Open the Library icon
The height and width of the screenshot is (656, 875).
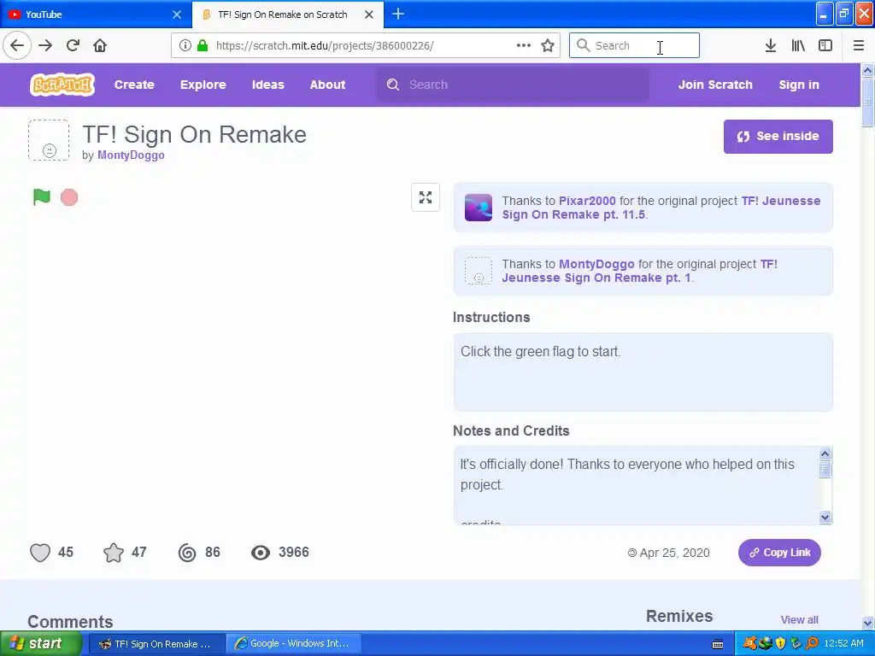[x=798, y=45]
